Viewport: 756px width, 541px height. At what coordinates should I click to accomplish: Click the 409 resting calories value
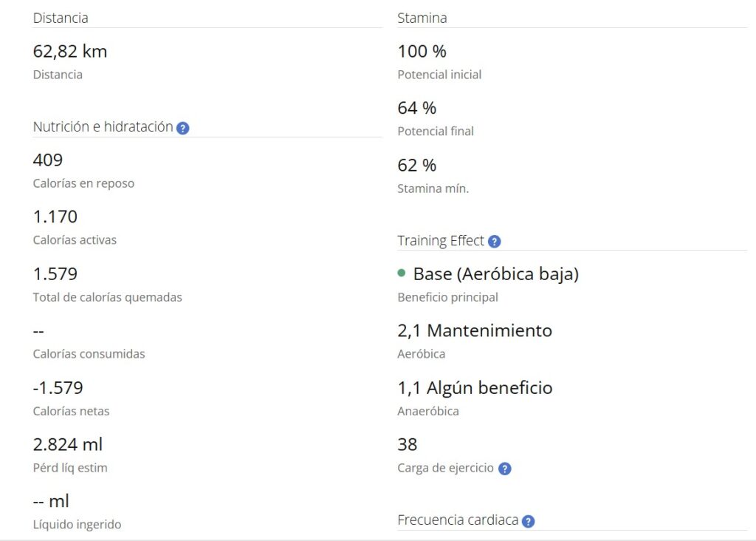click(48, 160)
